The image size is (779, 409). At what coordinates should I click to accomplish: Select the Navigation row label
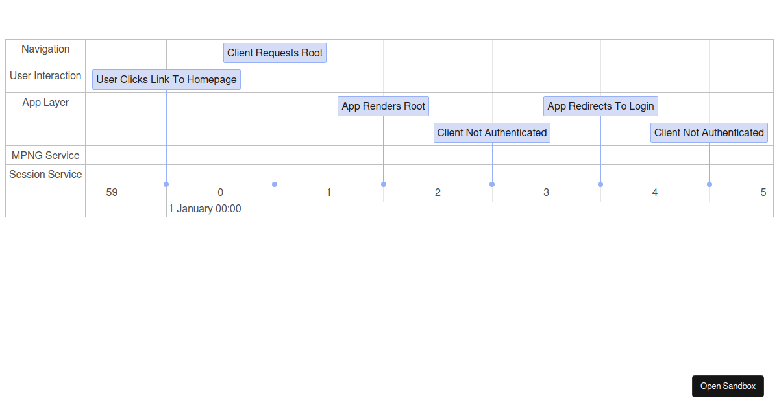point(45,49)
